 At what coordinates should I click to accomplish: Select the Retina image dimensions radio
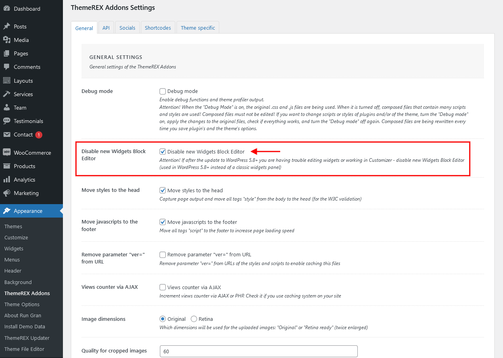pyautogui.click(x=194, y=319)
